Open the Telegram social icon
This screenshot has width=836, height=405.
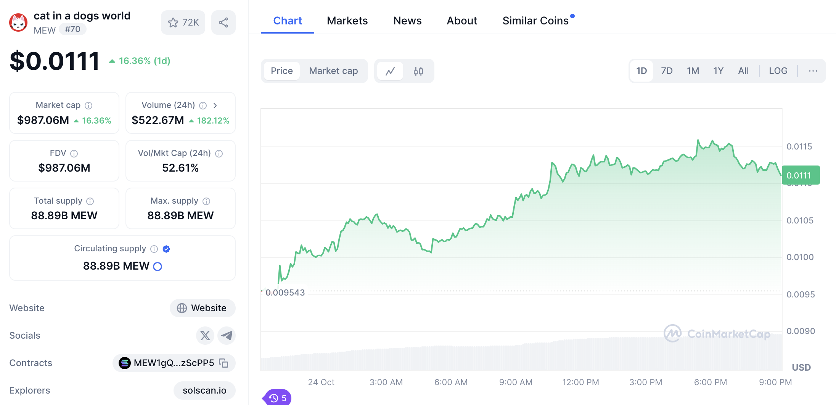point(227,336)
